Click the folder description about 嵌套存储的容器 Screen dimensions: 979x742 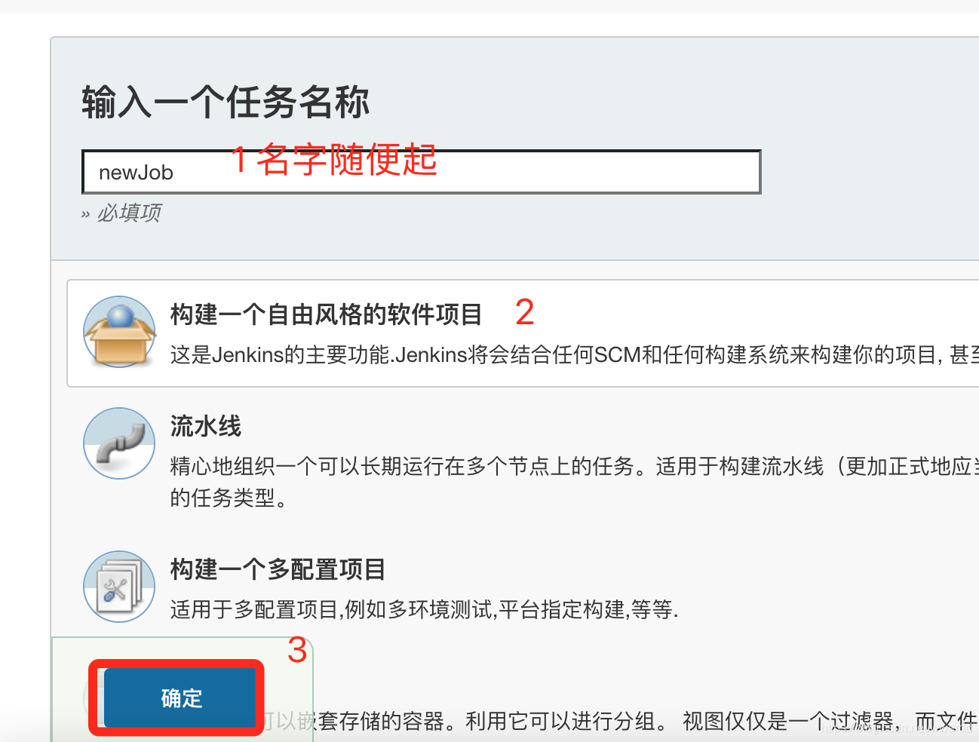coord(619,722)
